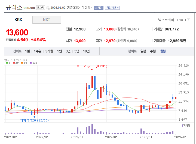Viewport: 196px width, 144px height.
Task: Click the 24,190 y-axis label
Action: coord(183,74)
